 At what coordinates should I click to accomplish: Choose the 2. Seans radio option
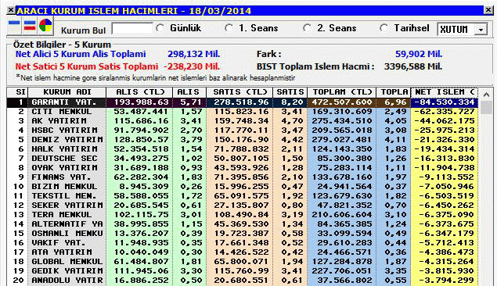[x=307, y=28]
